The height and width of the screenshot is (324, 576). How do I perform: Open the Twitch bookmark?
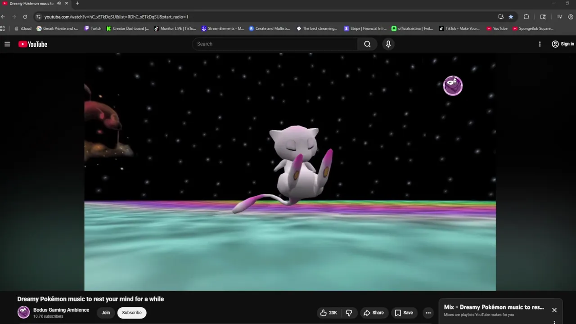pos(93,28)
